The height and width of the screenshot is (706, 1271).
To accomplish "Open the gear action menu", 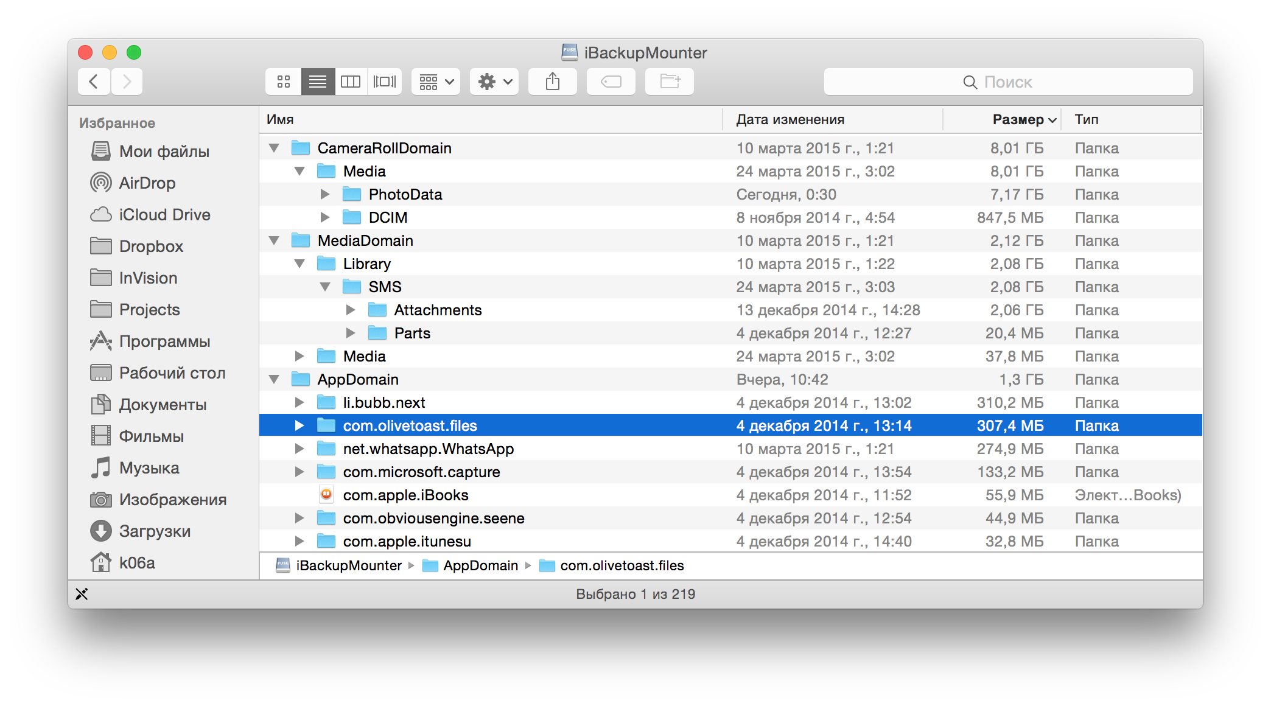I will pos(494,82).
